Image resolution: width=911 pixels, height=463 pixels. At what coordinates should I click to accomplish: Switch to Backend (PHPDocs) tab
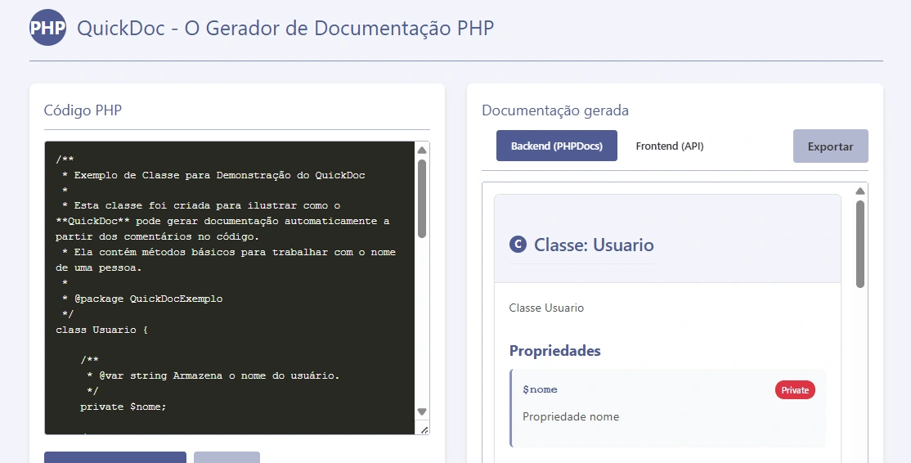pyautogui.click(x=557, y=146)
